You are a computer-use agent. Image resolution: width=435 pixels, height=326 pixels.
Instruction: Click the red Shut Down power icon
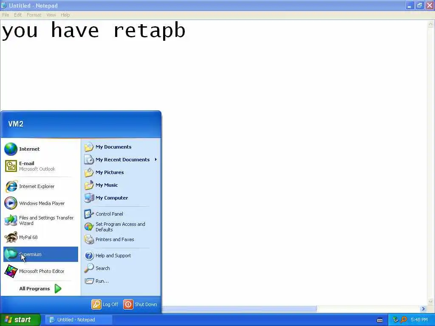pos(128,304)
